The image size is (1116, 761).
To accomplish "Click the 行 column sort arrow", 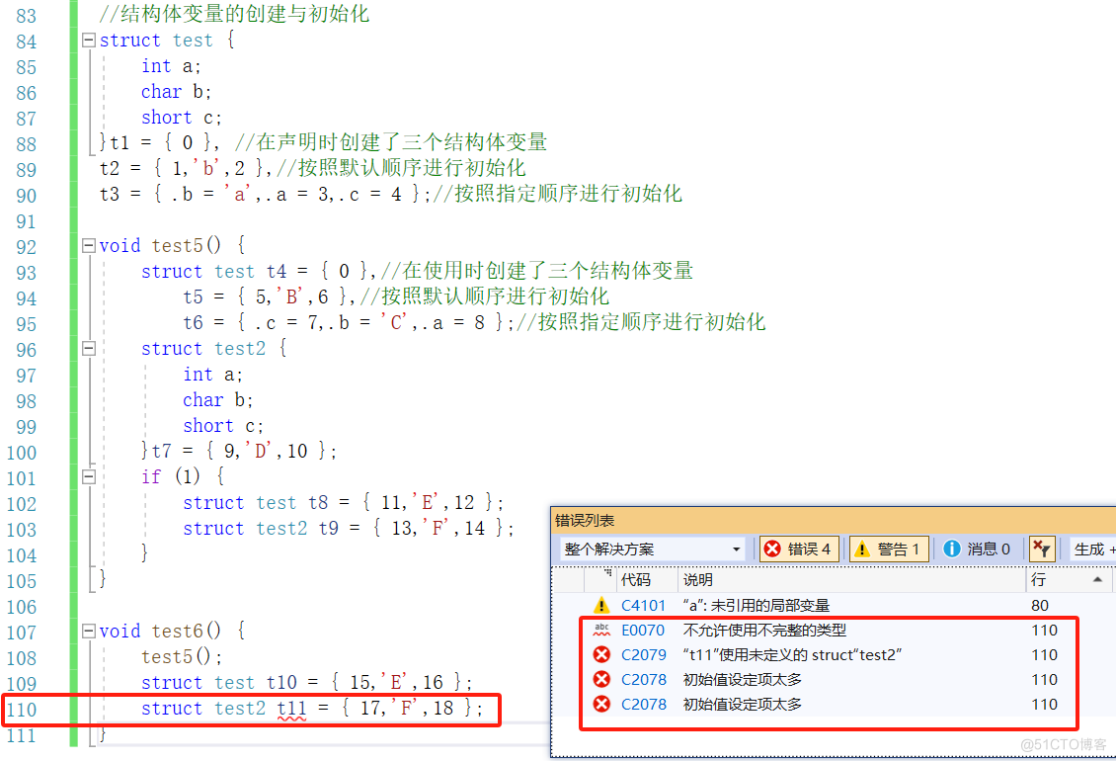I will (1098, 579).
